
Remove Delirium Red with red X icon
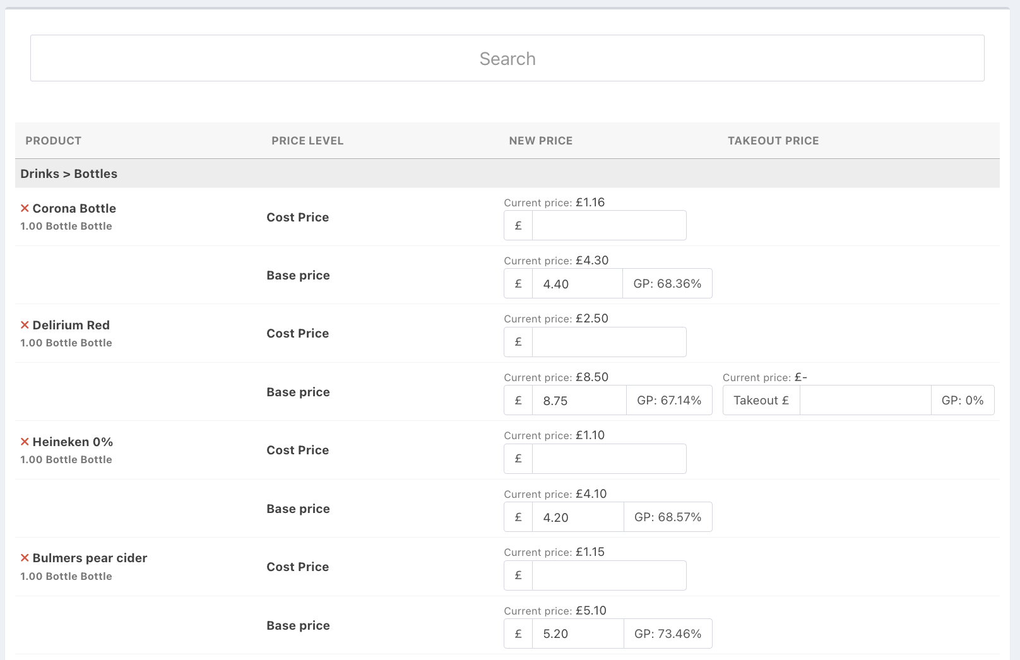tap(25, 325)
